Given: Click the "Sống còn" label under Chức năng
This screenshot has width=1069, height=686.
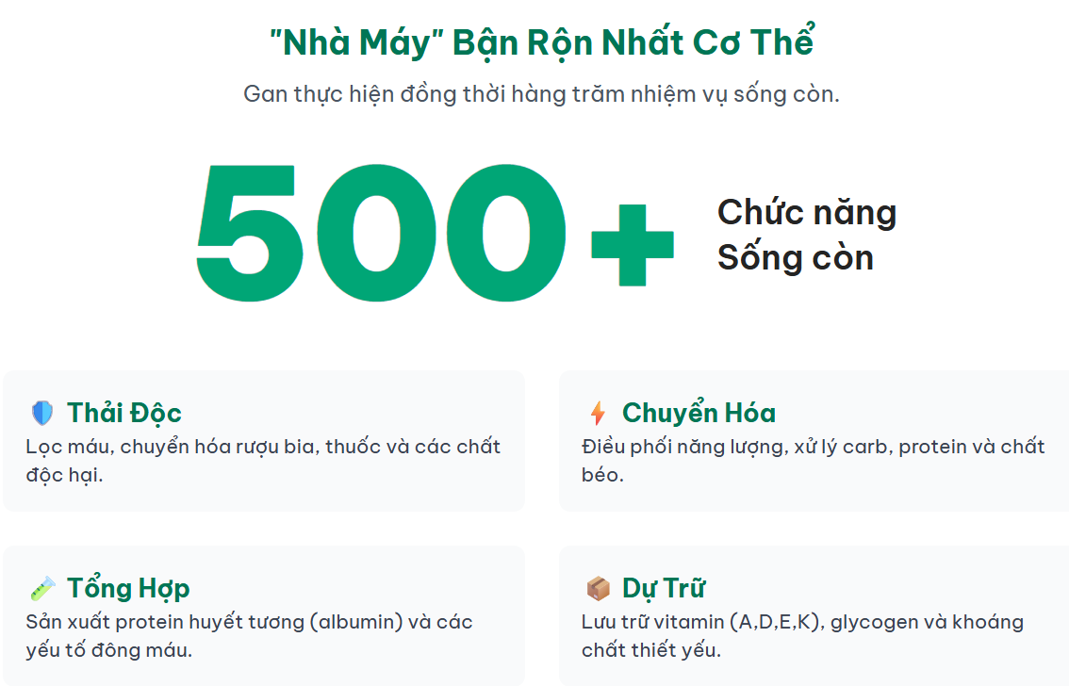Looking at the screenshot, I should [x=795, y=257].
